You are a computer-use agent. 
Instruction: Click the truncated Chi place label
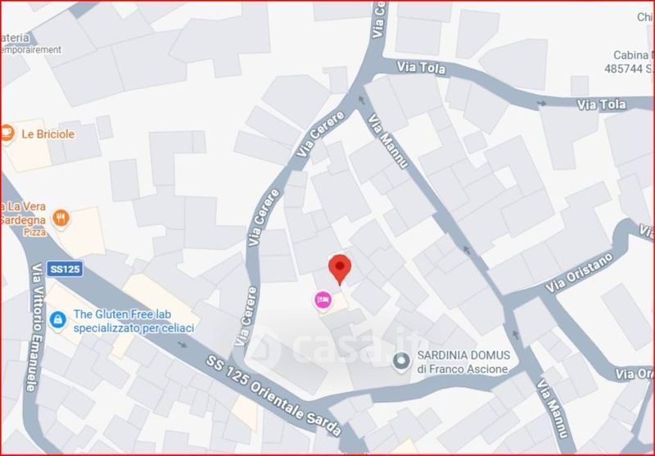pos(645,17)
